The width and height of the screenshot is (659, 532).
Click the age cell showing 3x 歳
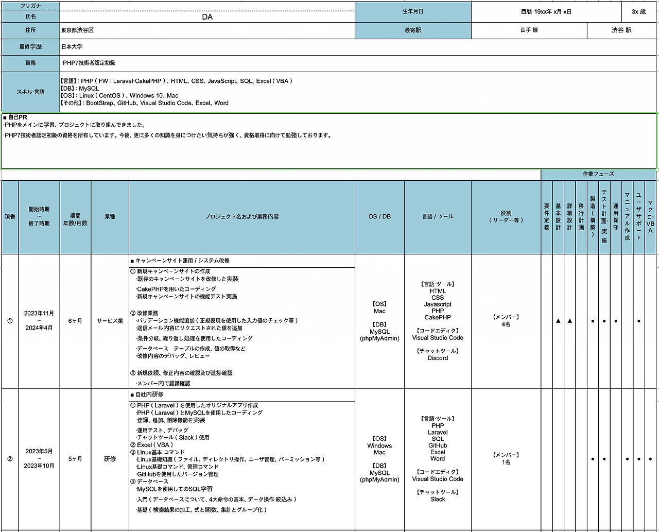tap(638, 12)
